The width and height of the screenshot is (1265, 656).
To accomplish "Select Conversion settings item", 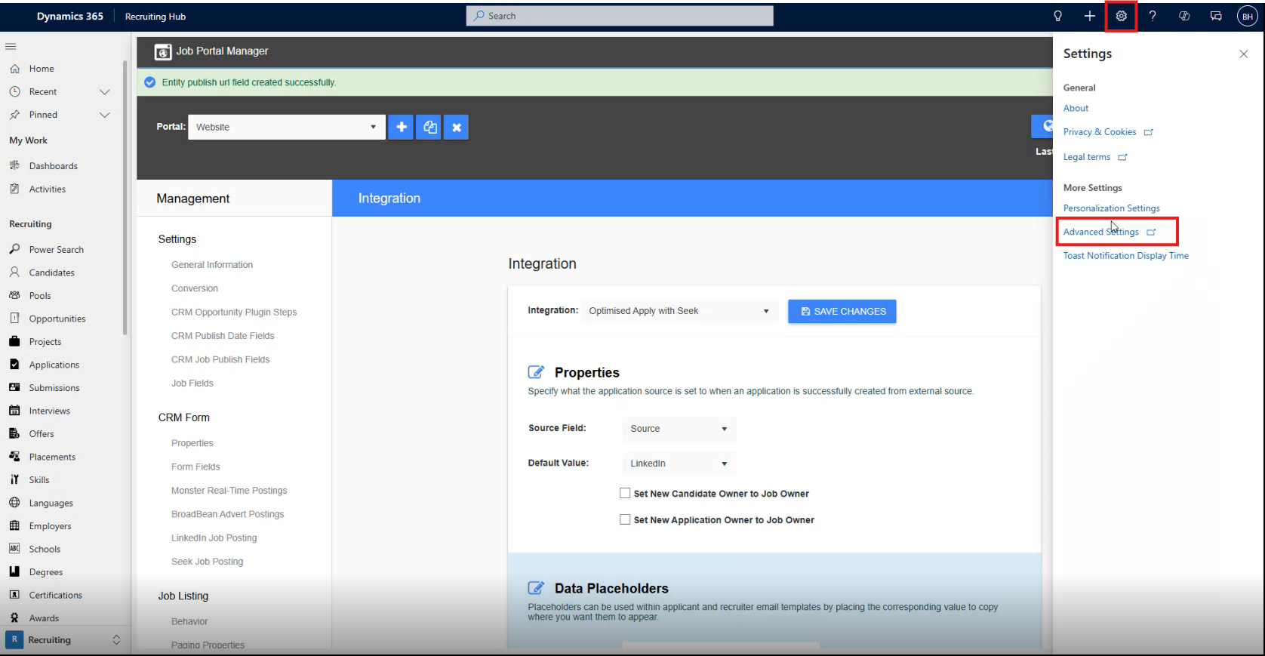I will tap(195, 288).
